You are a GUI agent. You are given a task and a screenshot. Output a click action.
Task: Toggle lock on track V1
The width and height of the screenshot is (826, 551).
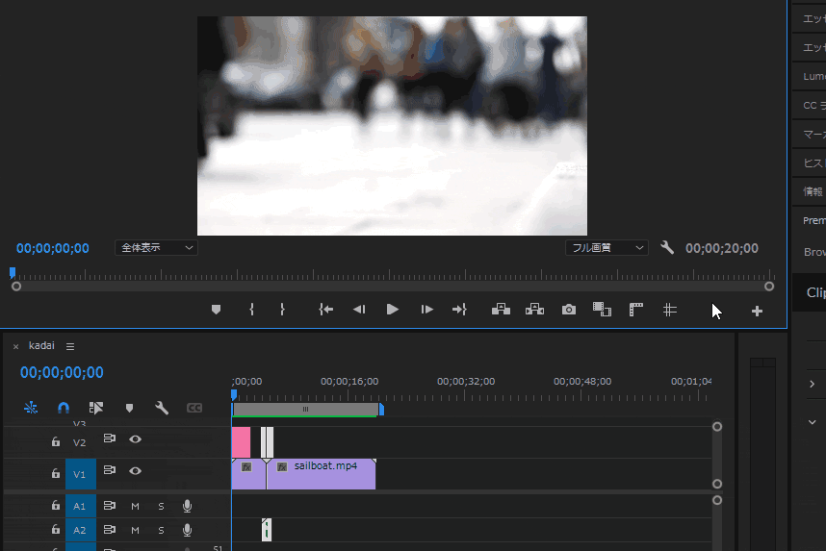55,473
